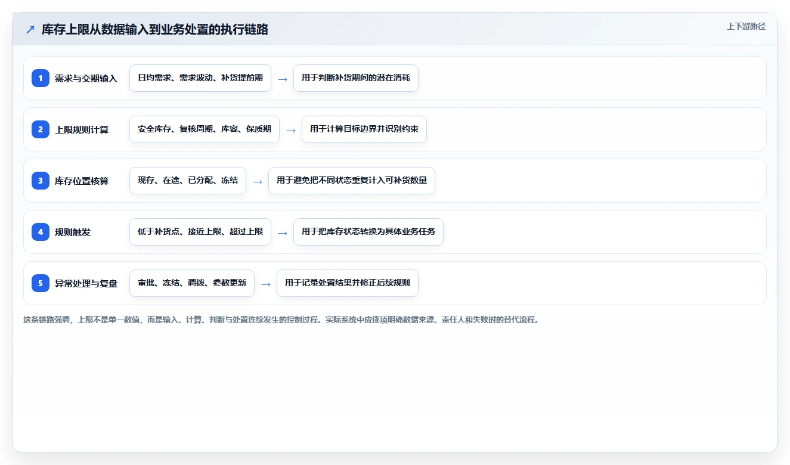Click the footnote paragraph starting 这条链路强调
The height and width of the screenshot is (465, 790).
[x=281, y=320]
